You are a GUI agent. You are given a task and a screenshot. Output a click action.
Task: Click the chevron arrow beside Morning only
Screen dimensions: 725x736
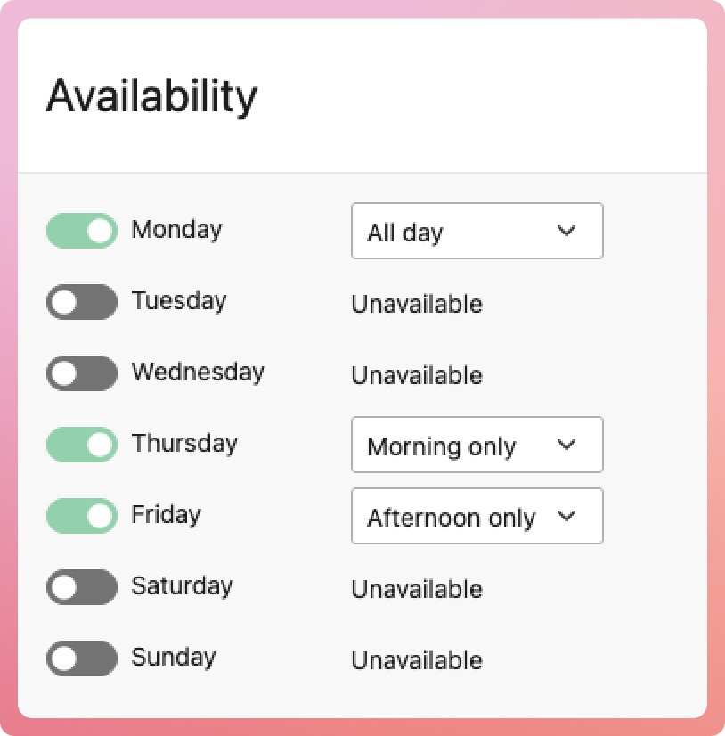[x=566, y=445]
